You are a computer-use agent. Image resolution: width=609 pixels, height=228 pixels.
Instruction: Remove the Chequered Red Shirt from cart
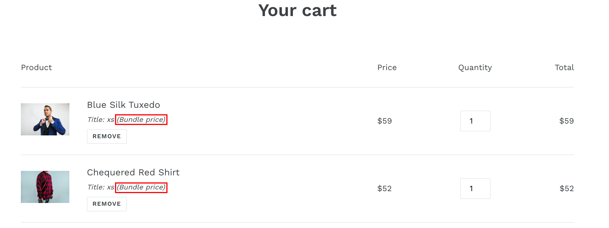107,204
